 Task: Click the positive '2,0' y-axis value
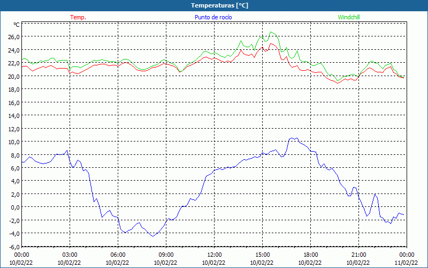16,194
